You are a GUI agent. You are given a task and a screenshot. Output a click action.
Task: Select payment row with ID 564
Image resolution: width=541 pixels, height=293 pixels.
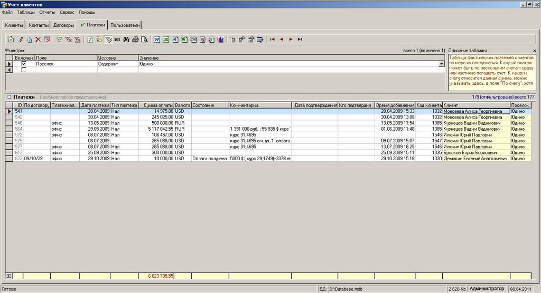19,129
